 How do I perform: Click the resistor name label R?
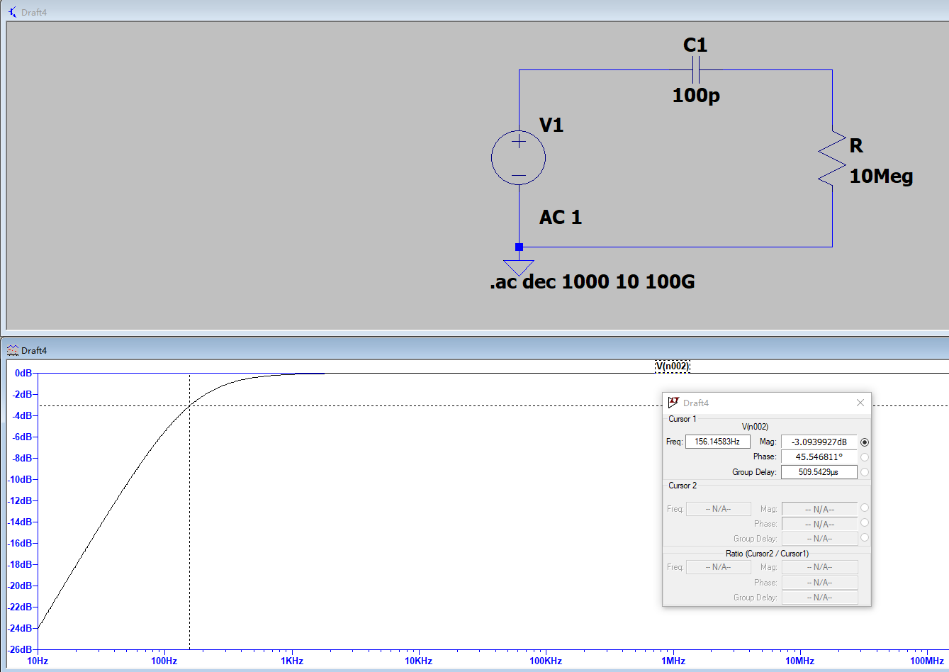coord(856,146)
